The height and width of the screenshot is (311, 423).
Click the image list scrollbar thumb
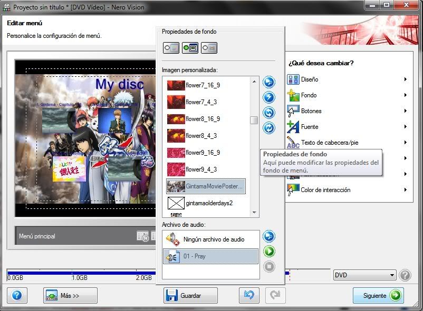point(254,120)
